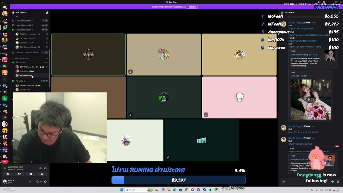Expand the Run Town server menu
Screen dimensions: 343x193
[21, 13]
